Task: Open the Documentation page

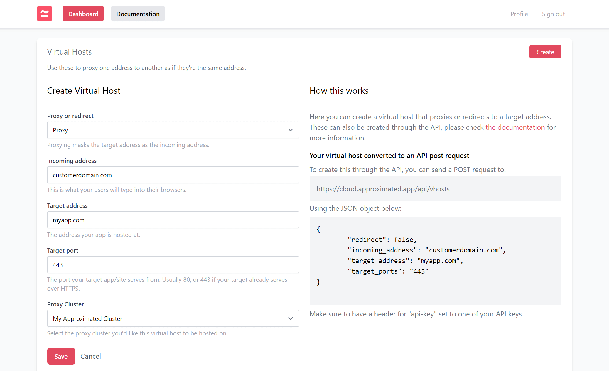Action: click(x=138, y=14)
